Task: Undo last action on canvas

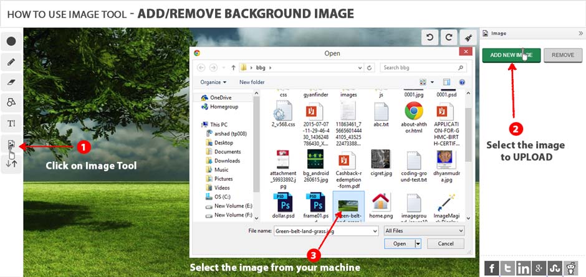Action: coord(430,37)
